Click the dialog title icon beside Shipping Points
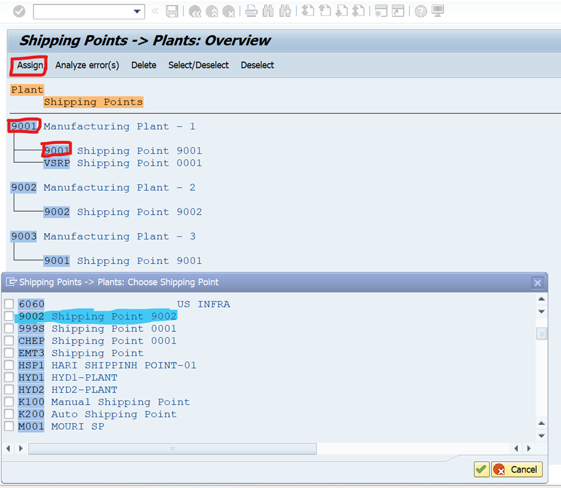This screenshot has height=488, width=561. click(x=12, y=283)
